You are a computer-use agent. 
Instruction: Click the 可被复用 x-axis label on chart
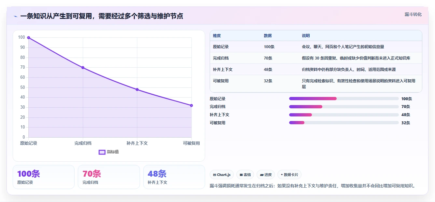click(191, 143)
